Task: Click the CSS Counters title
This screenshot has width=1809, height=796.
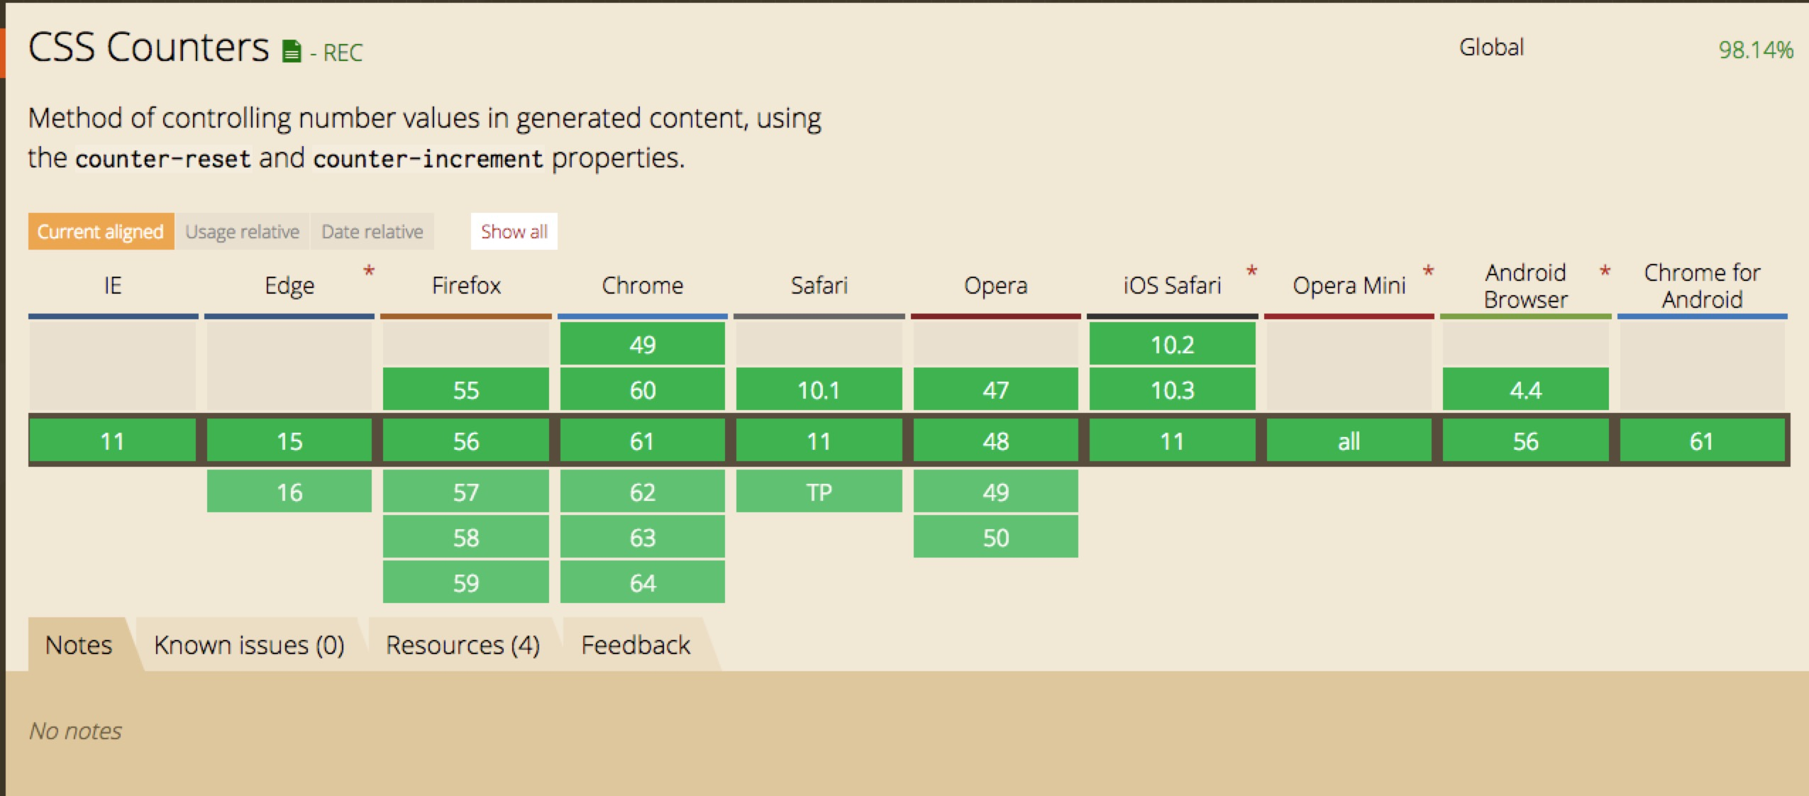Action: (148, 48)
